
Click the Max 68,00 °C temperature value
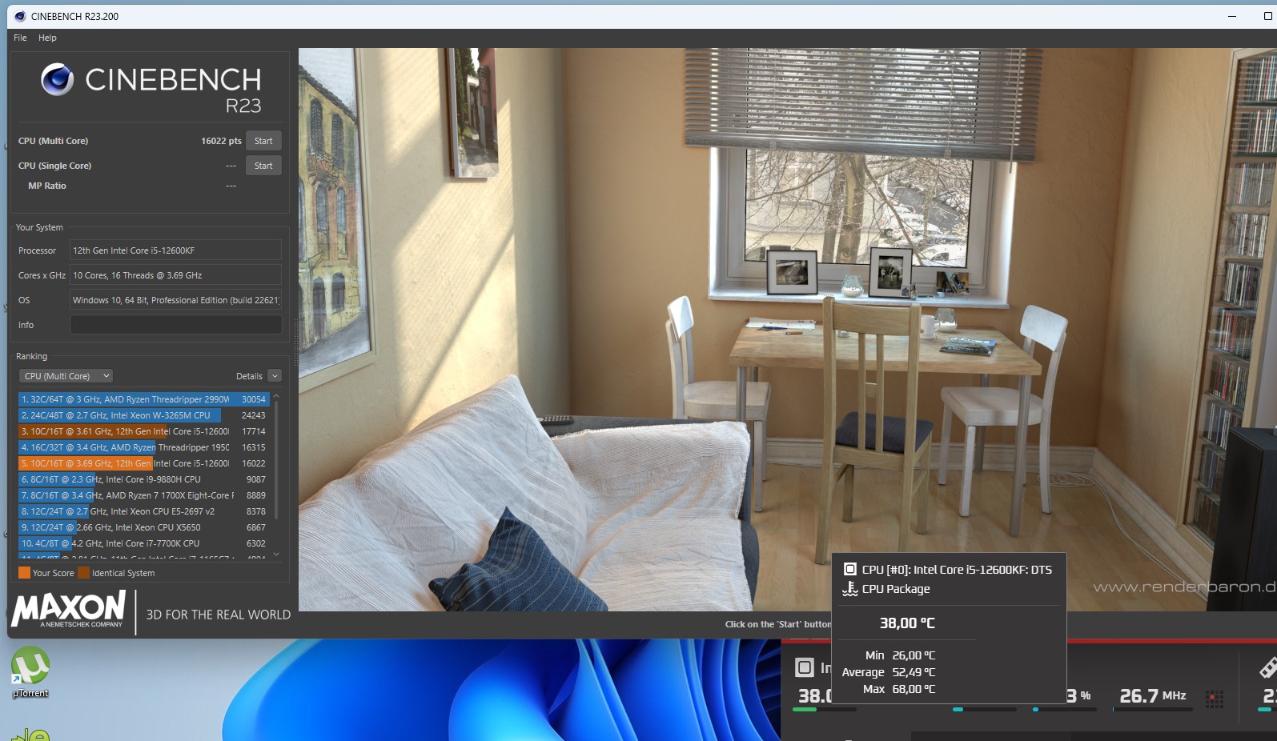coord(914,689)
